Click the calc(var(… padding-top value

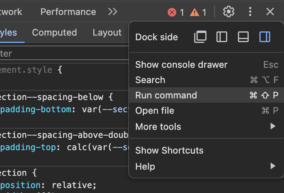click(x=98, y=147)
